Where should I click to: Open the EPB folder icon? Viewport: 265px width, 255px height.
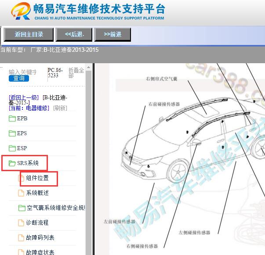click(x=12, y=119)
